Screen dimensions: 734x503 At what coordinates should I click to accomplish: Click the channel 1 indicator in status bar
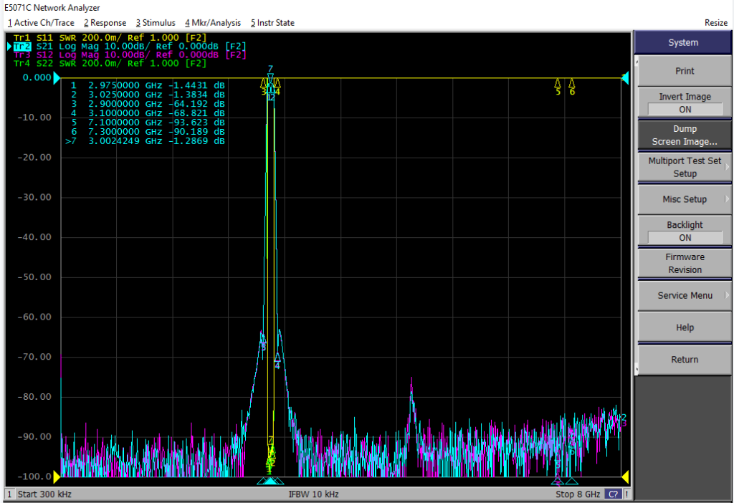(x=9, y=494)
